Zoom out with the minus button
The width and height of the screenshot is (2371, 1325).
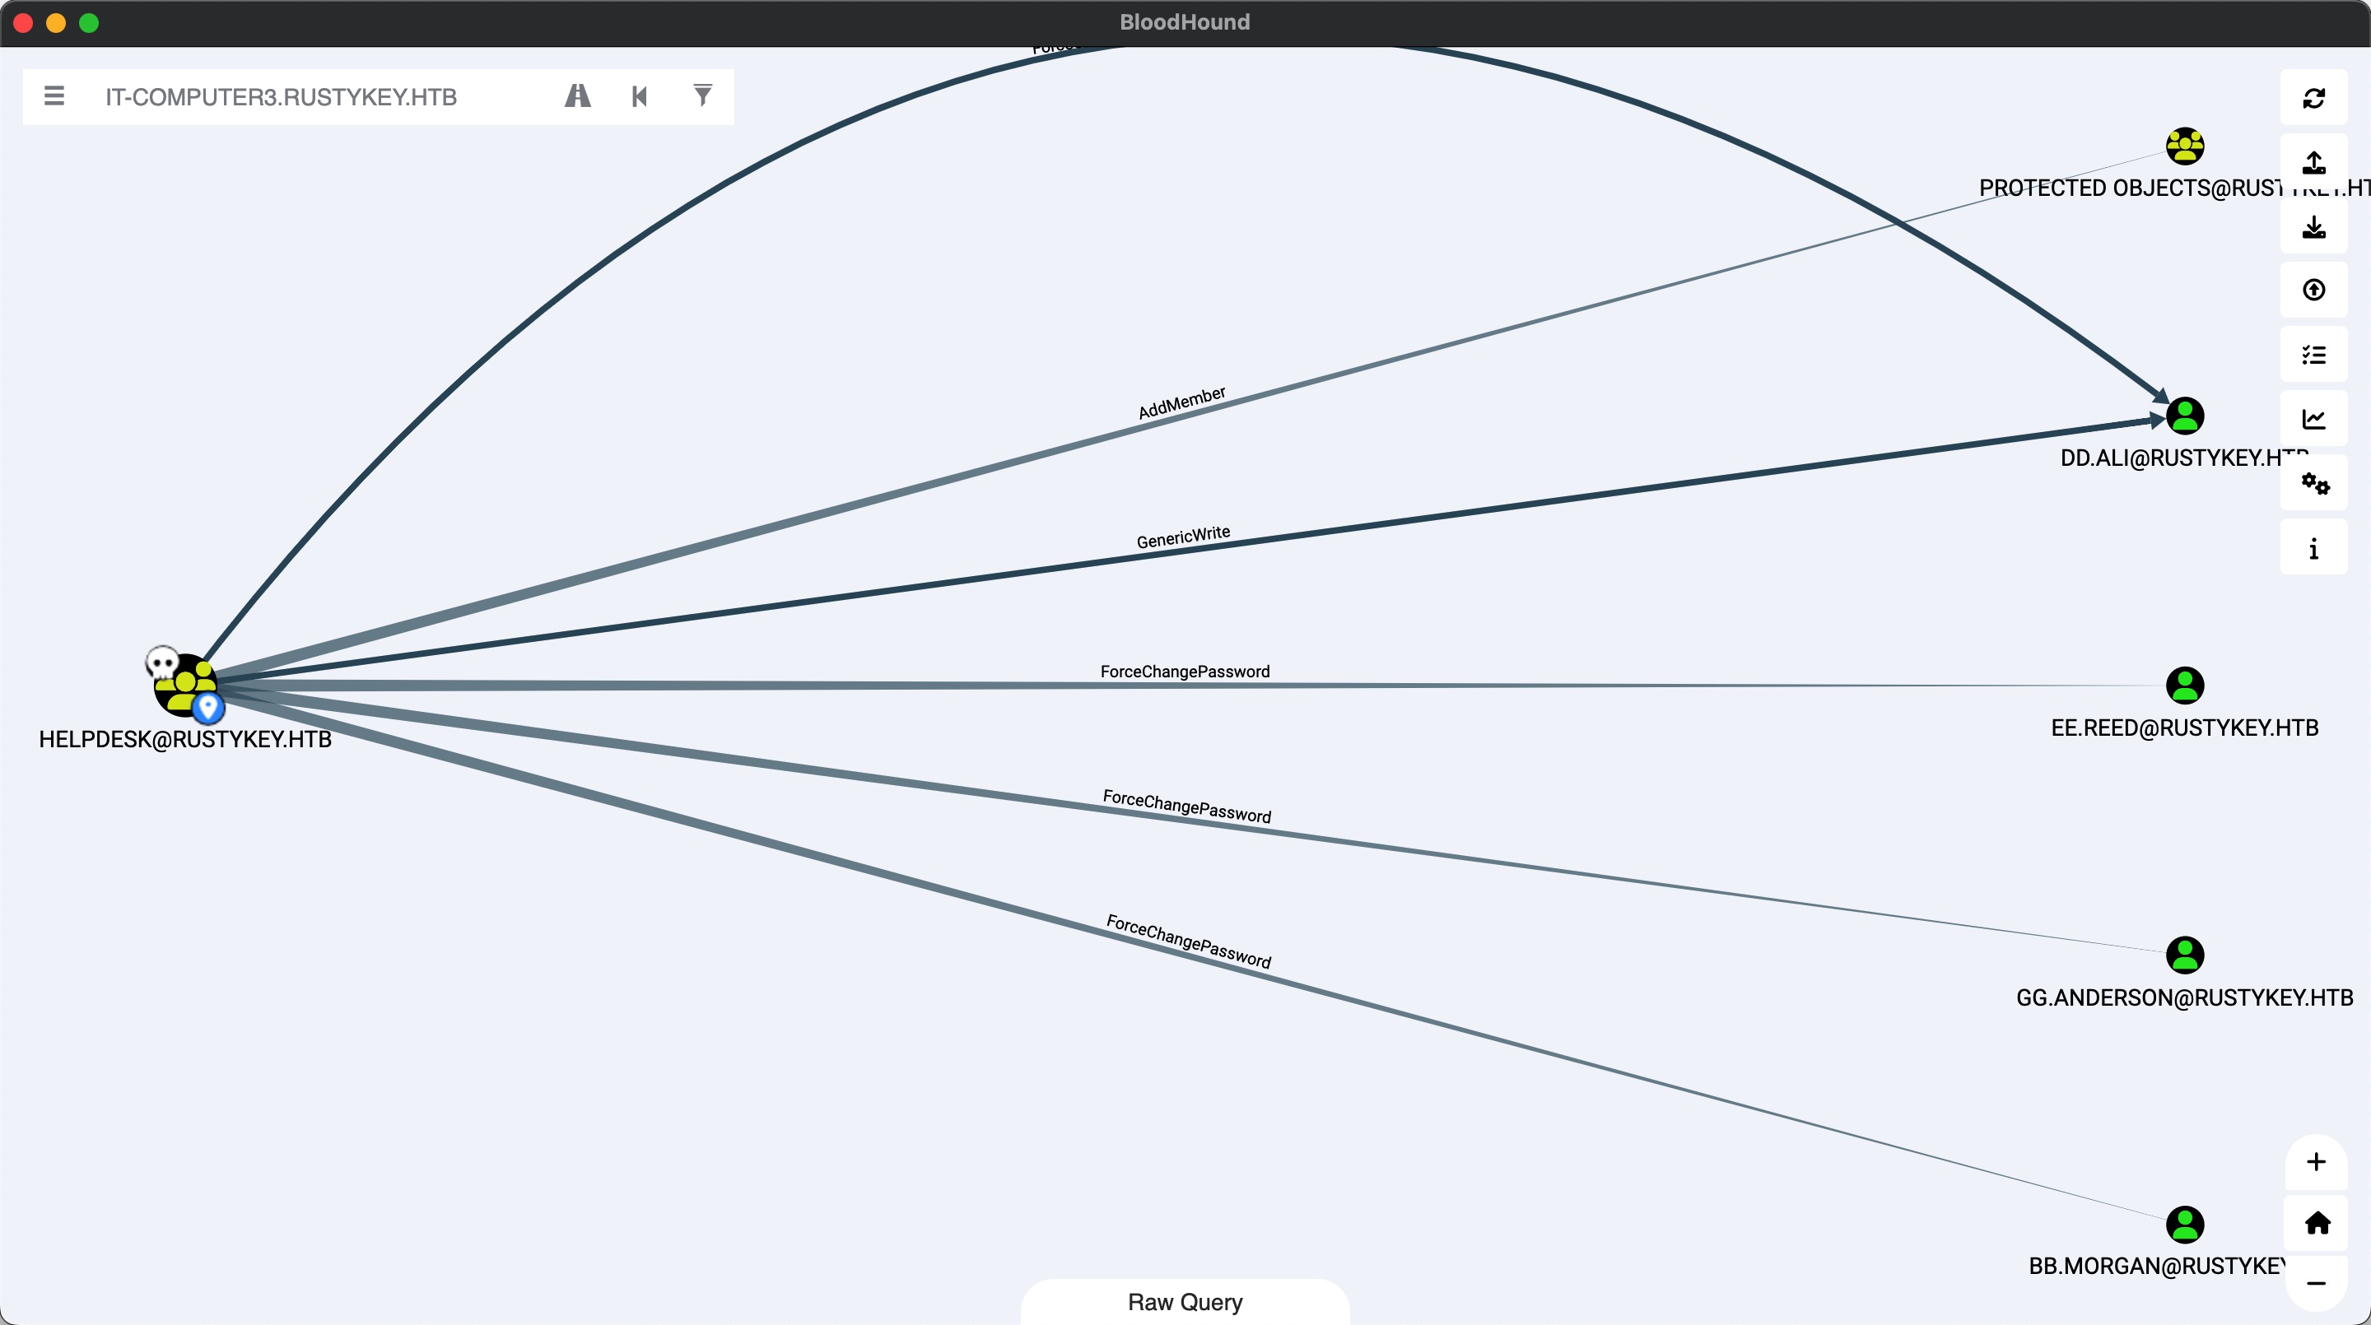(x=2316, y=1283)
